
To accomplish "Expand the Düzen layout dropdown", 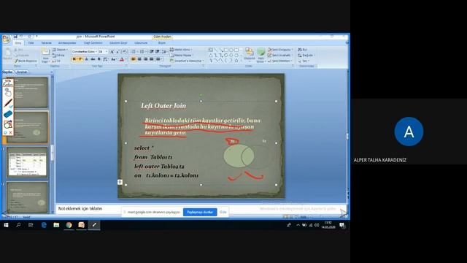I will [67, 50].
